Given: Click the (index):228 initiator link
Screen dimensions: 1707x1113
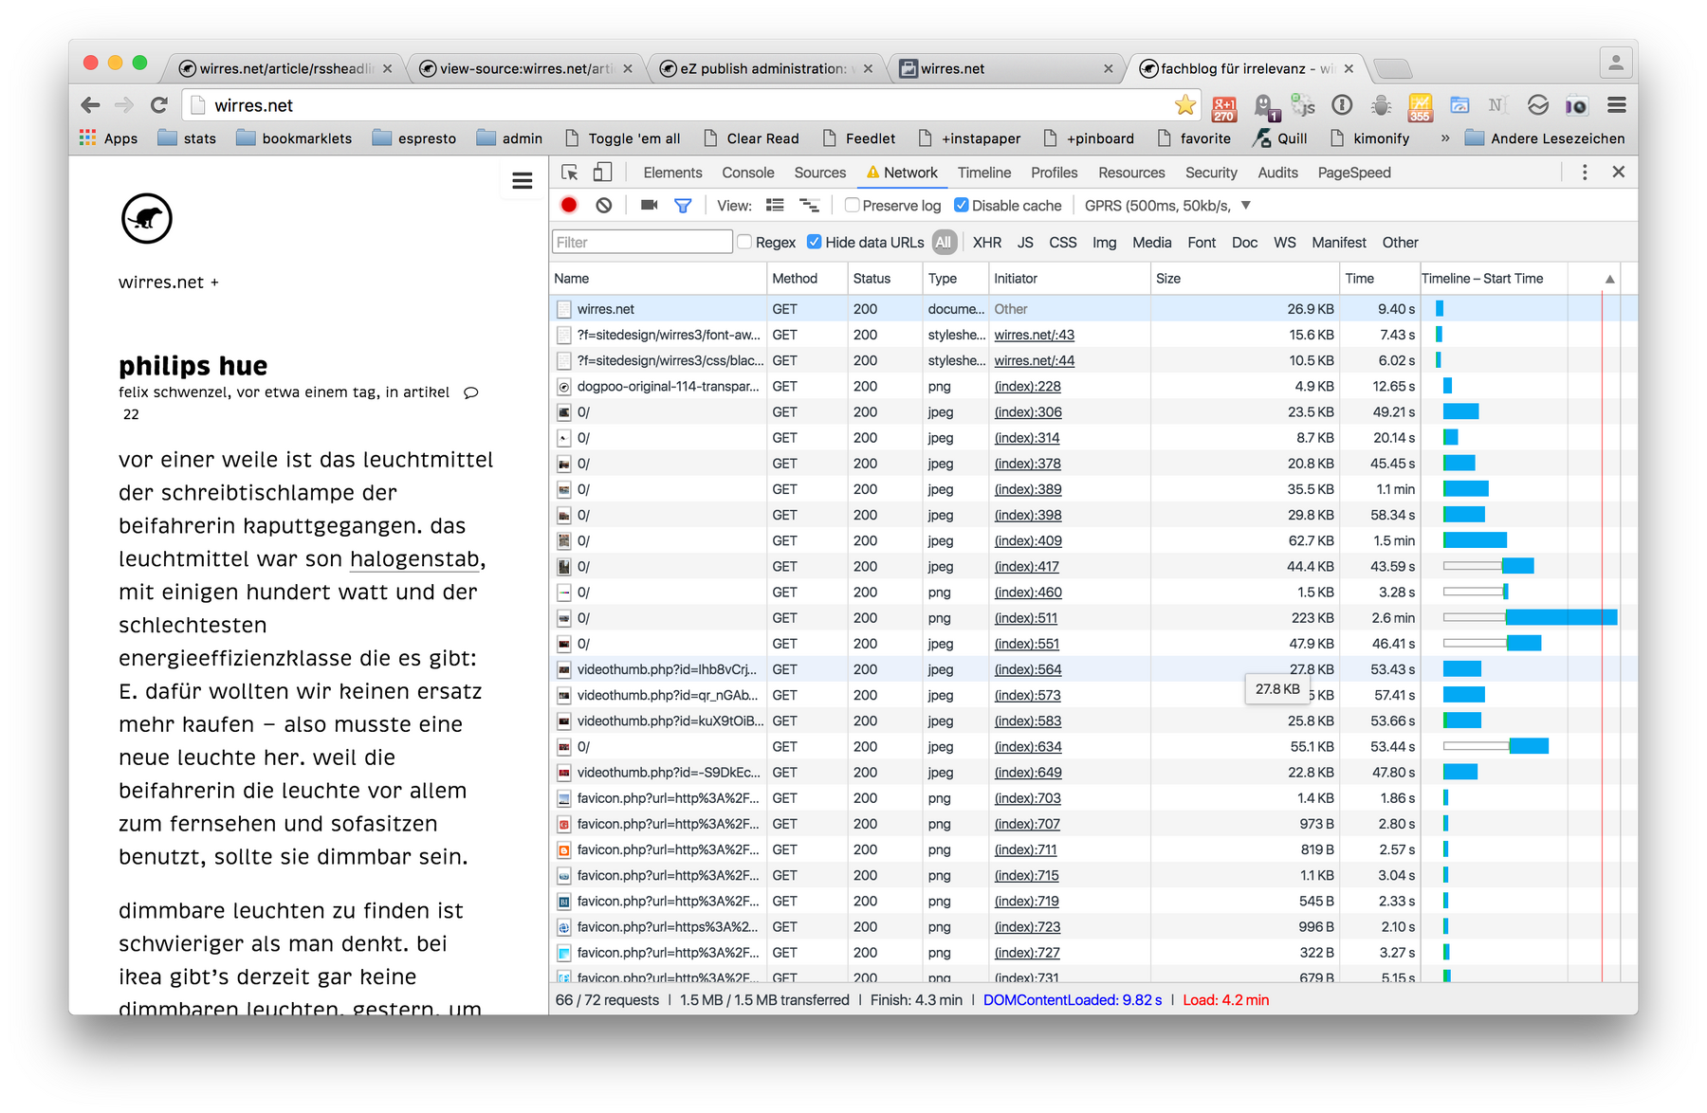Looking at the screenshot, I should pos(1027,387).
